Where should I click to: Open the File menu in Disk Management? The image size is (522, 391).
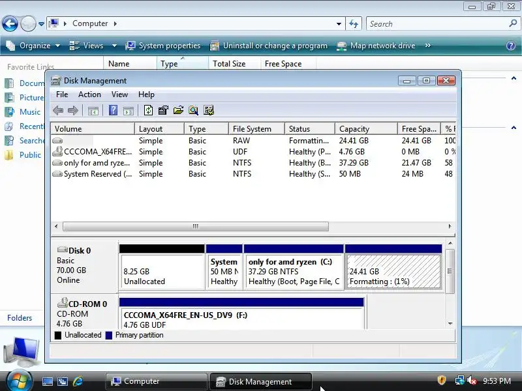(x=62, y=94)
